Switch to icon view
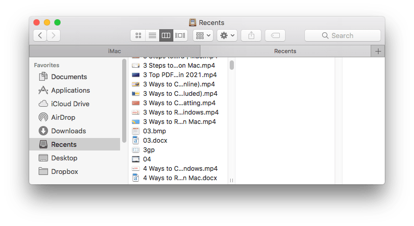Viewport: 414px width, 226px height. 138,35
